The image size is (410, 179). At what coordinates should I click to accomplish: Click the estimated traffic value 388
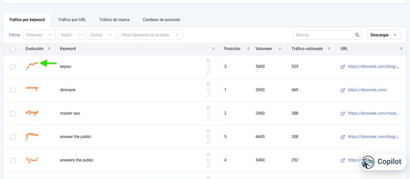[x=295, y=113]
